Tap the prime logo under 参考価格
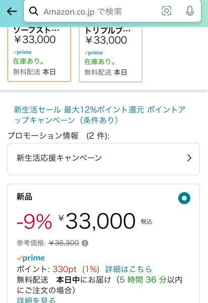Viewport: 208px width, 303px height. pyautogui.click(x=31, y=258)
